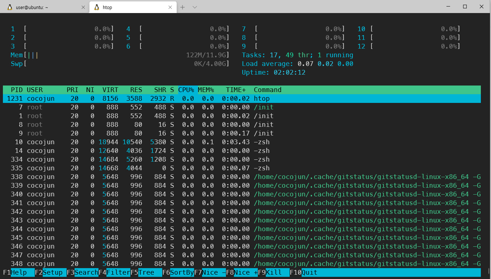Click F1 Help in the footer bar

coord(19,272)
